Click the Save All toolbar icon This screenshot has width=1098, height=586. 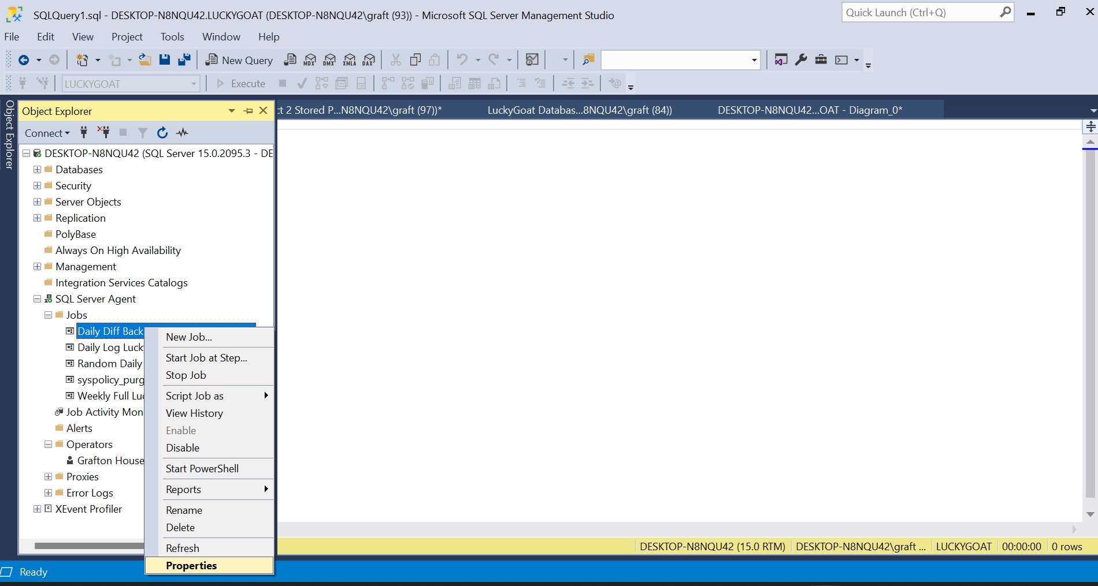[184, 60]
